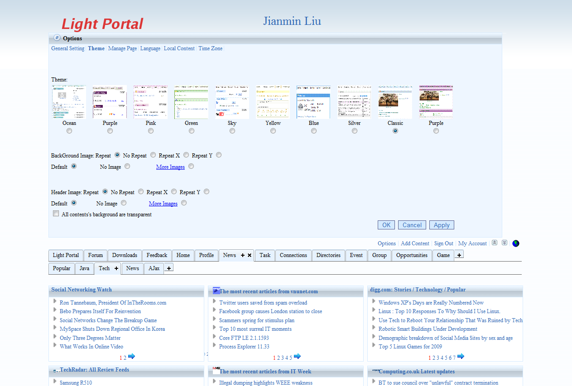Click the plus icon on top-level News tab
Image resolution: width=572 pixels, height=386 pixels.
coord(243,255)
